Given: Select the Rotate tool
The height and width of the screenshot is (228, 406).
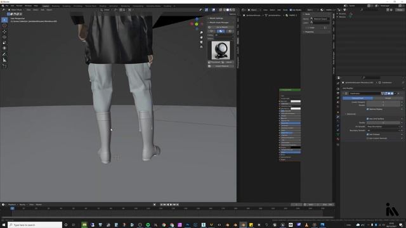Looking at the screenshot, I should 4,37.
